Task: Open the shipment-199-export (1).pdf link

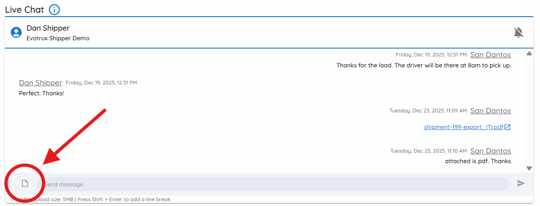Action: [464, 127]
